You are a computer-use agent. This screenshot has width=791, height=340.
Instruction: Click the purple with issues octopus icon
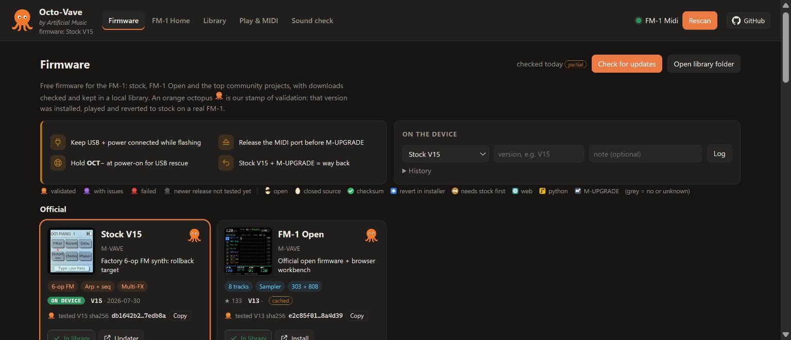(x=87, y=191)
